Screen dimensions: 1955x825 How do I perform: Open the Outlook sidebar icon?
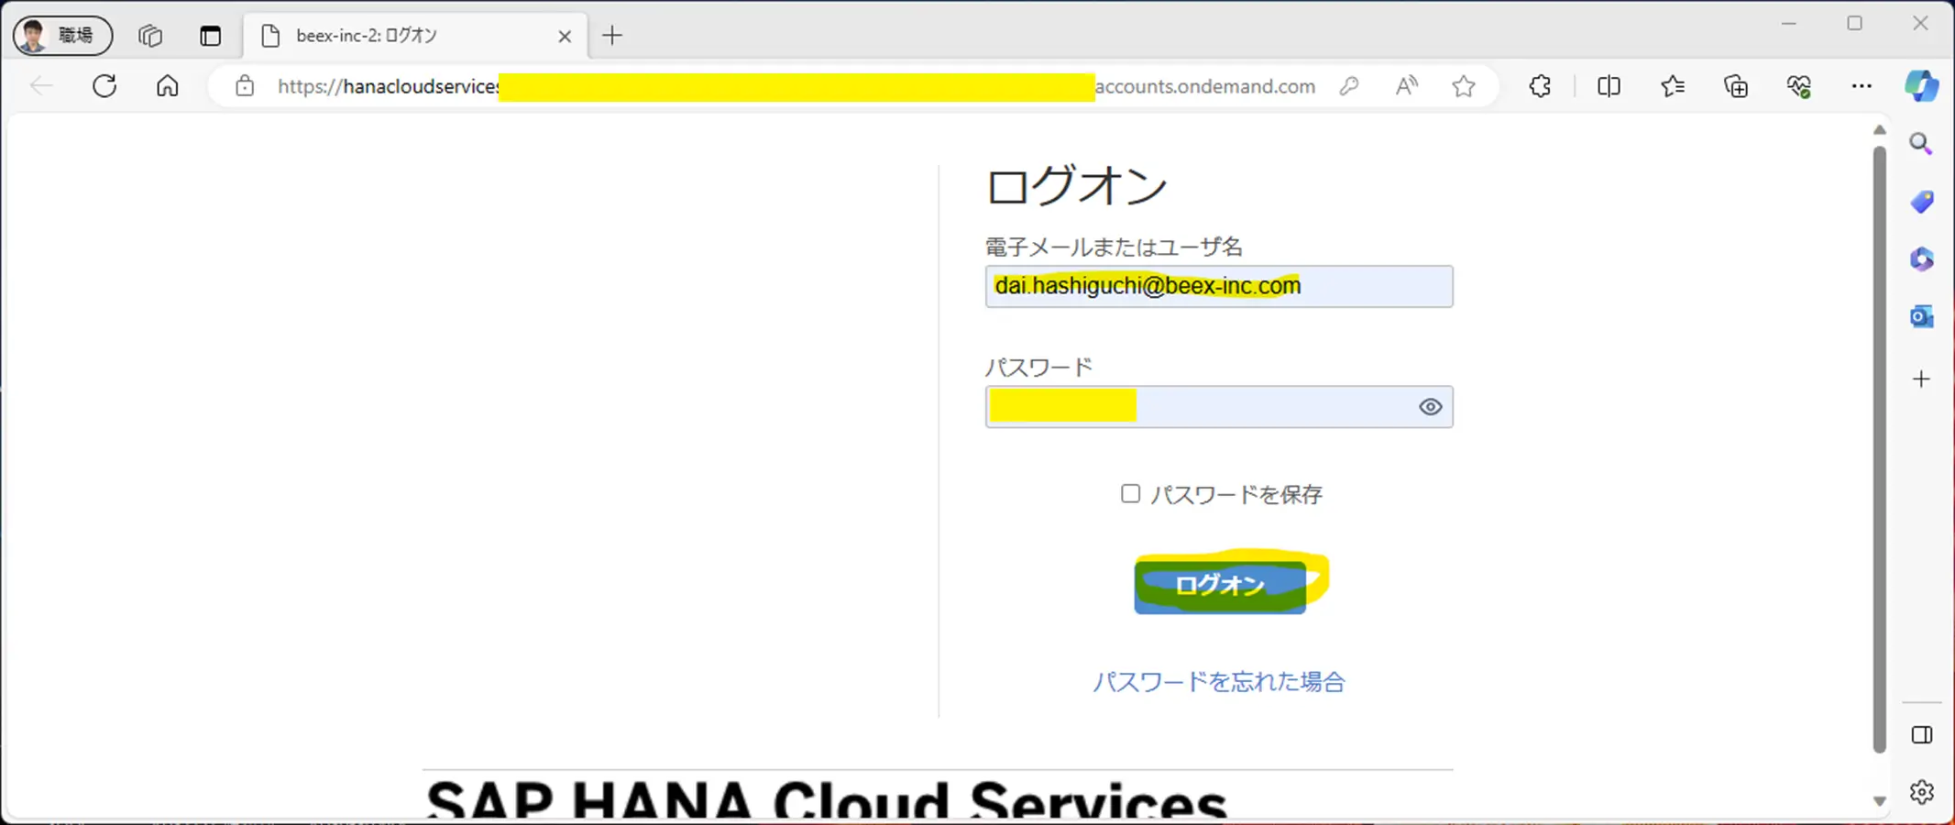1921,317
